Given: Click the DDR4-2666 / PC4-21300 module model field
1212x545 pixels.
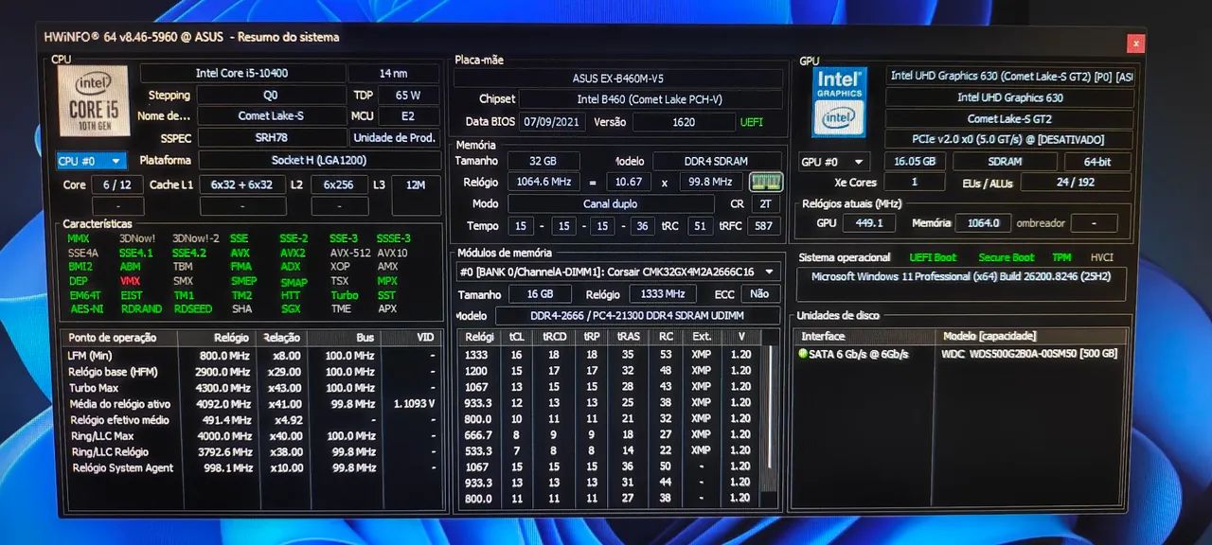Looking at the screenshot, I should coord(638,316).
